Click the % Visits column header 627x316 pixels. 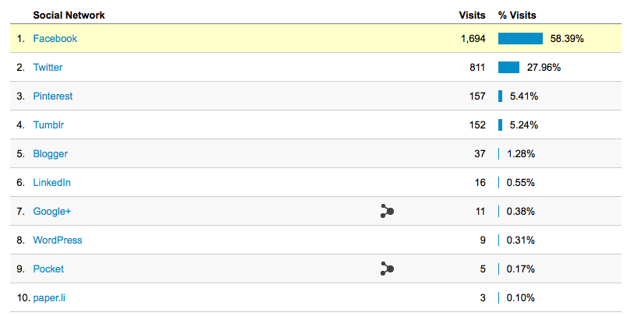tap(517, 15)
